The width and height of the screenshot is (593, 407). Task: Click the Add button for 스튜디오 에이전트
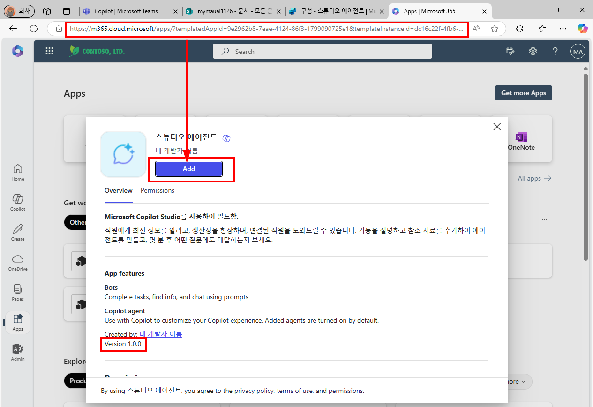[189, 169]
